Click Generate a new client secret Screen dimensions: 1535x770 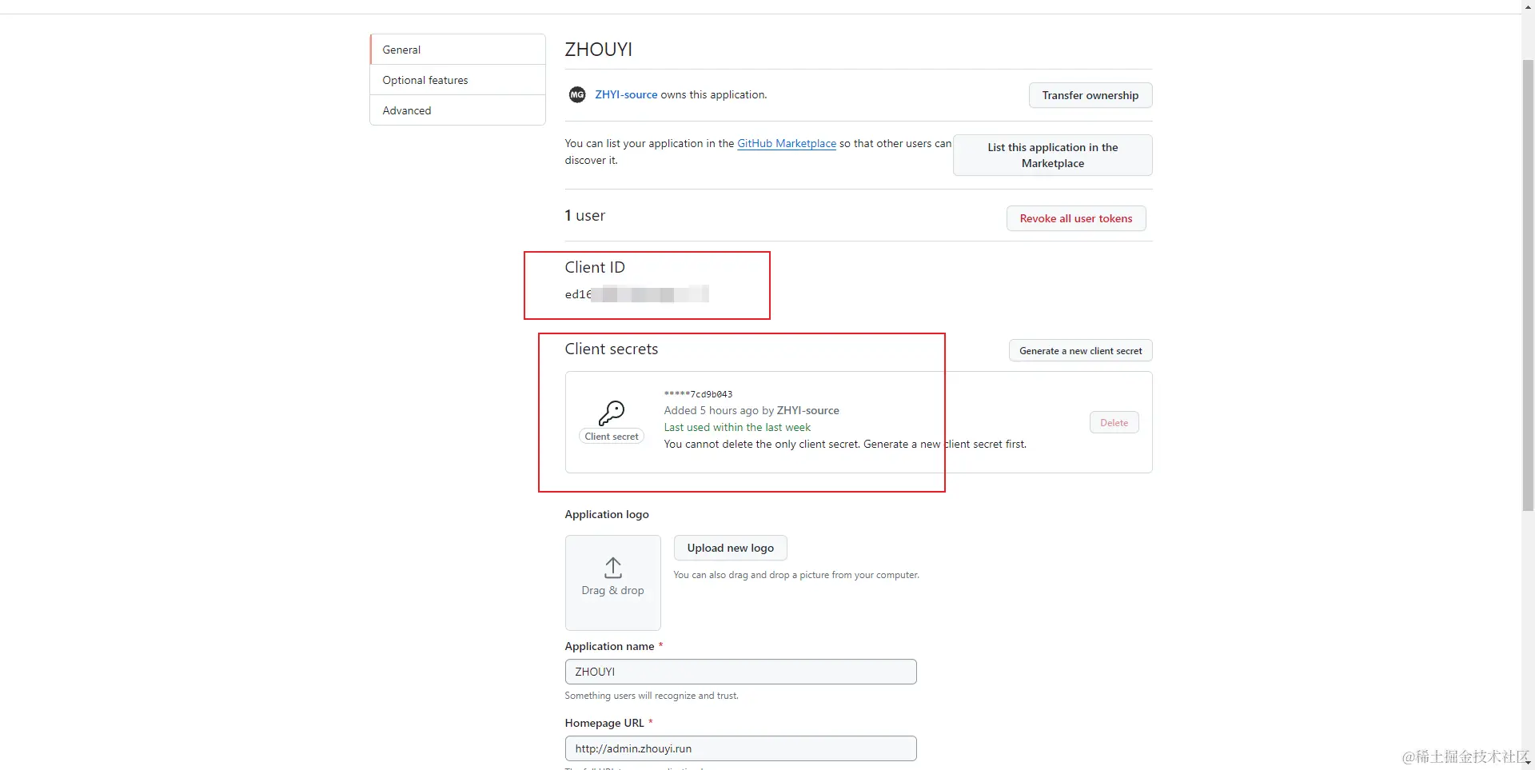1080,351
